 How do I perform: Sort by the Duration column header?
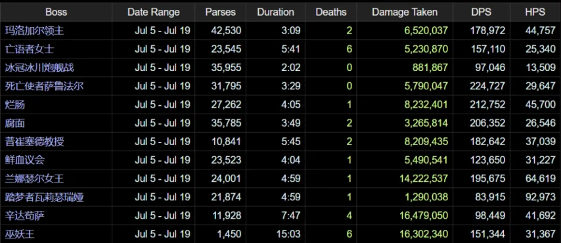click(x=275, y=12)
